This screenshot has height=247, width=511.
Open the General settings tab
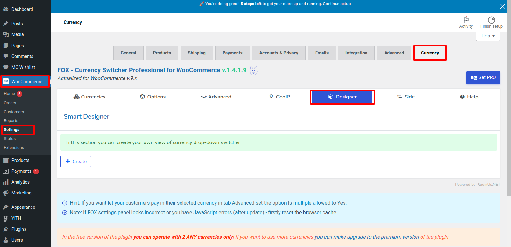point(128,53)
